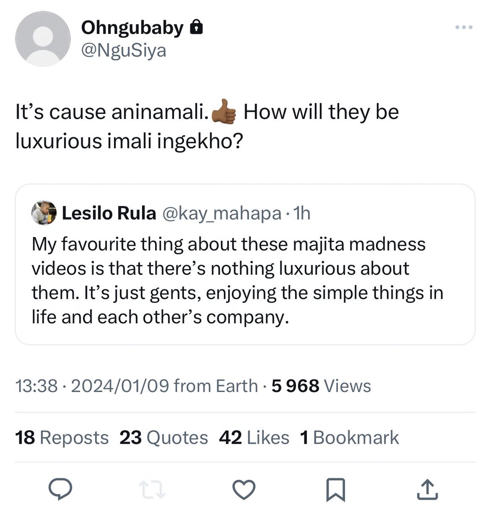Tap the repost arrows icon
Screen dimensions: 490x508
(x=153, y=490)
